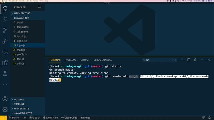The image size is (214, 120).
Task: Open the Search view in the activity bar
Action: [x=5, y=19]
